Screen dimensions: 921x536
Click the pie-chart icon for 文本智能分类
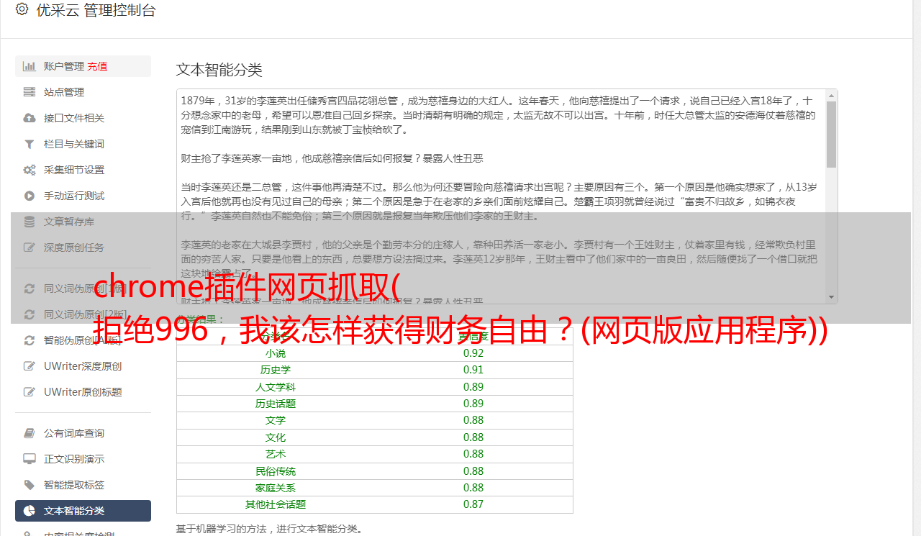click(30, 511)
